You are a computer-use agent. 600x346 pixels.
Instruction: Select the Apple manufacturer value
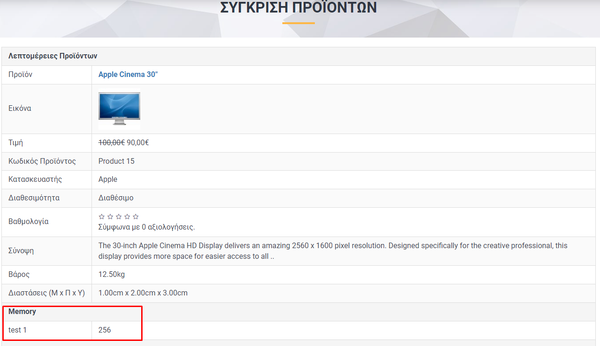pyautogui.click(x=108, y=179)
